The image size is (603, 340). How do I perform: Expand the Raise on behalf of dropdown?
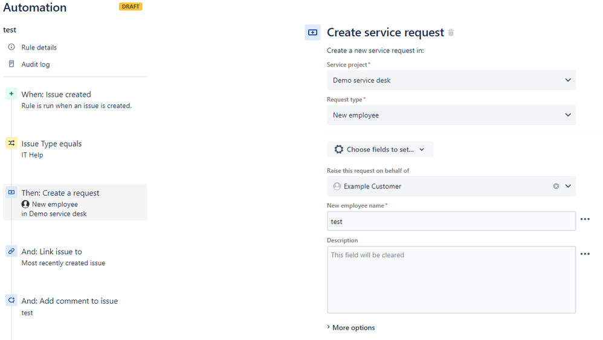[568, 186]
